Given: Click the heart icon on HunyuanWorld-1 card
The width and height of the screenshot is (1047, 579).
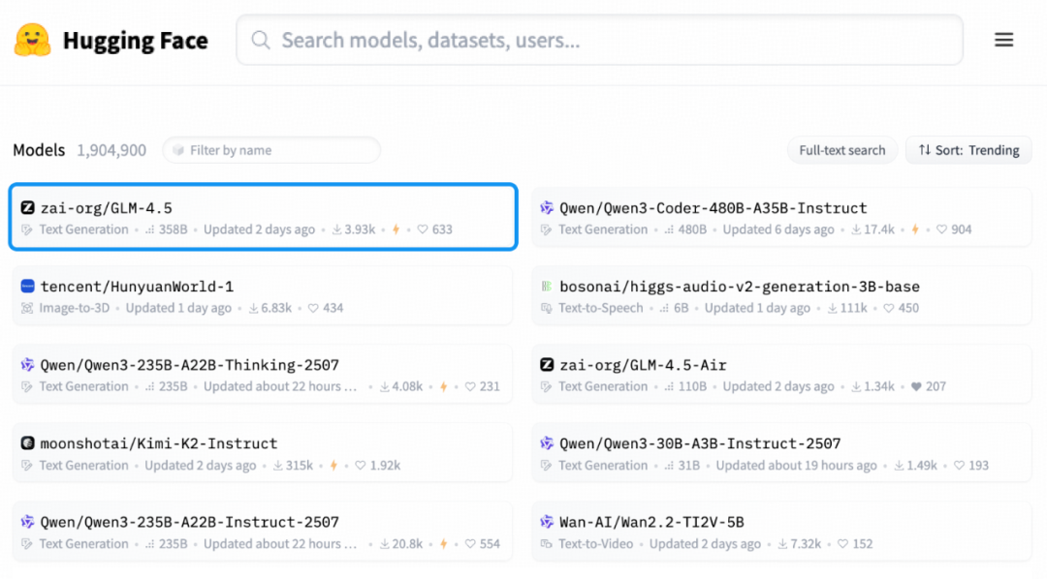Looking at the screenshot, I should tap(313, 308).
